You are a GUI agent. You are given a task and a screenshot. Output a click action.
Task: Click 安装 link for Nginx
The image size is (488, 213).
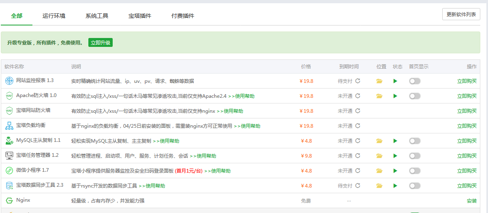[472, 200]
